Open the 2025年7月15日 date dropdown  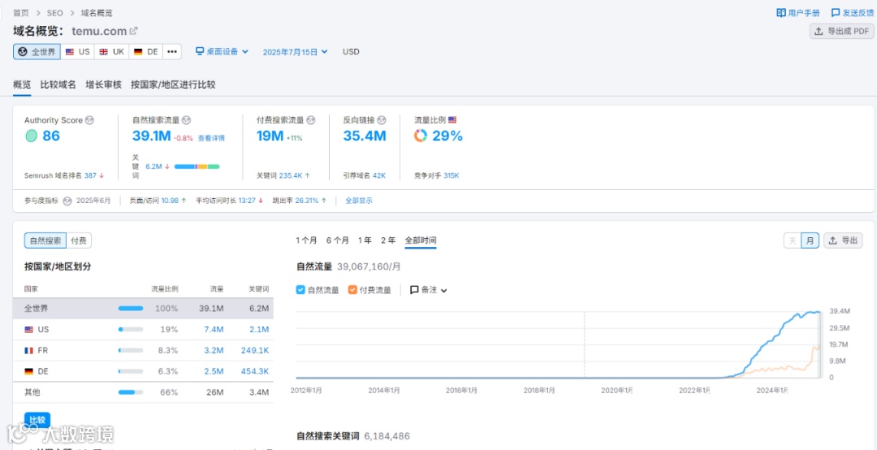(x=296, y=52)
